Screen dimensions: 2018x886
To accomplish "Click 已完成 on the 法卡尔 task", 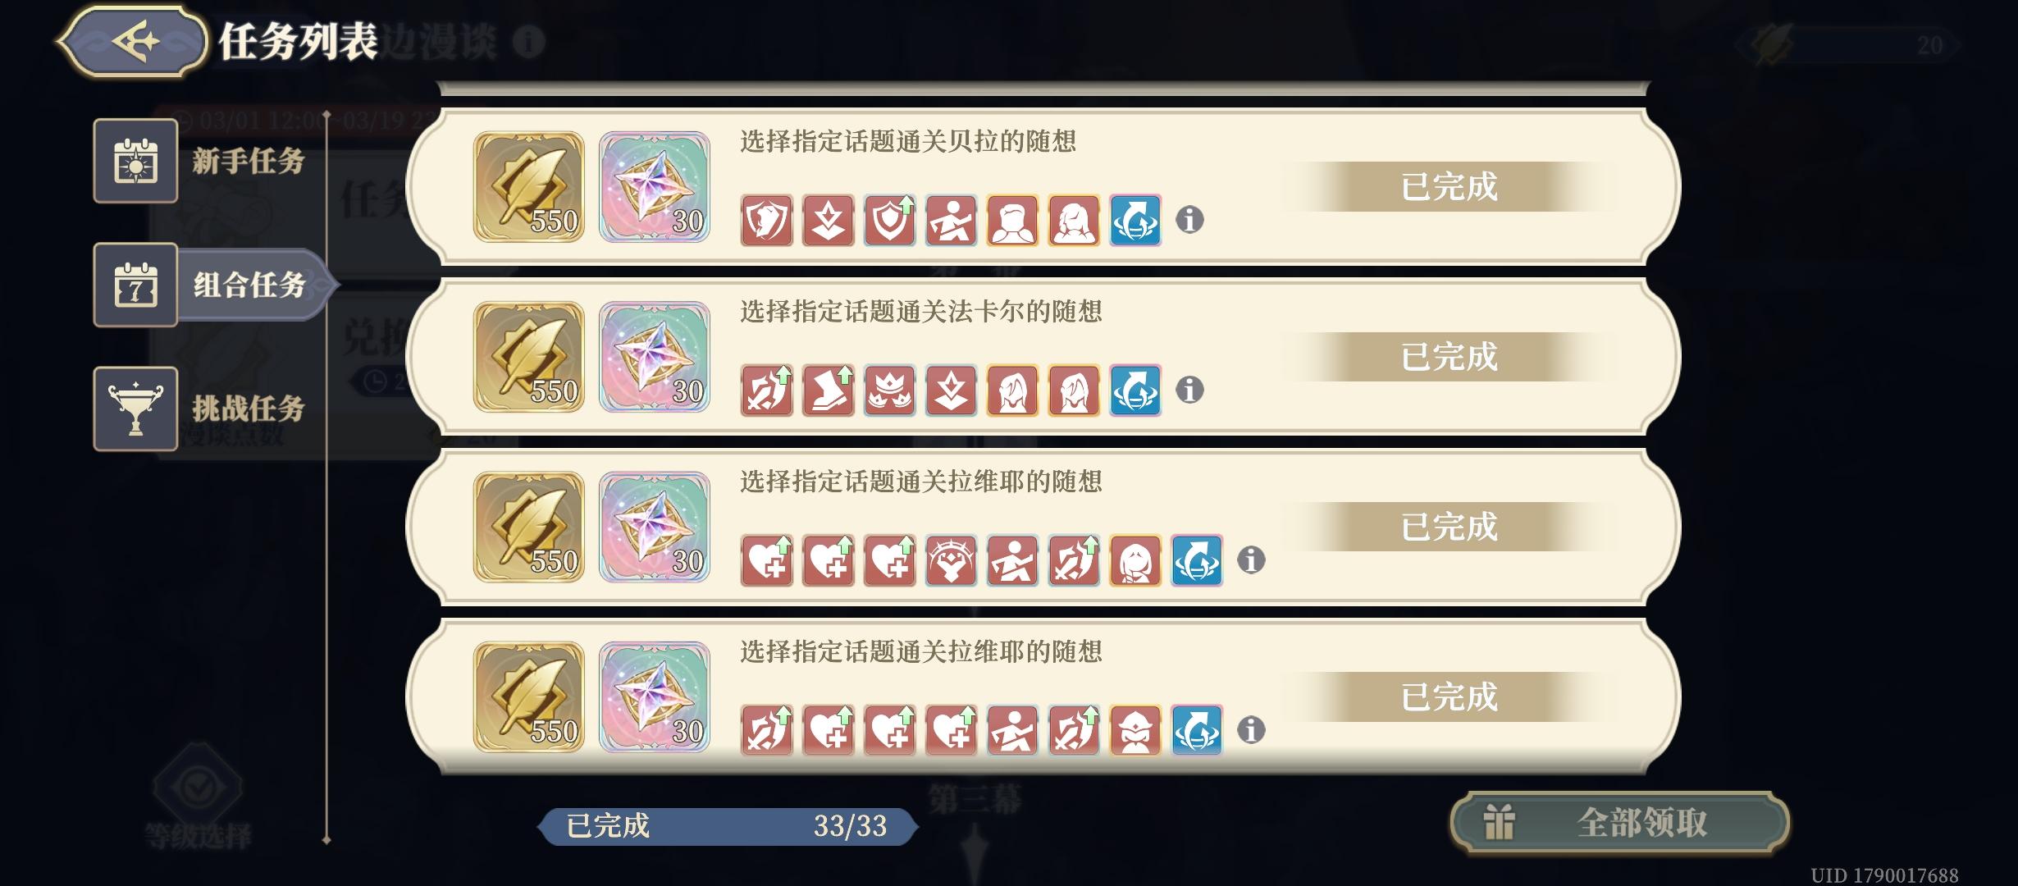I will pyautogui.click(x=1449, y=357).
